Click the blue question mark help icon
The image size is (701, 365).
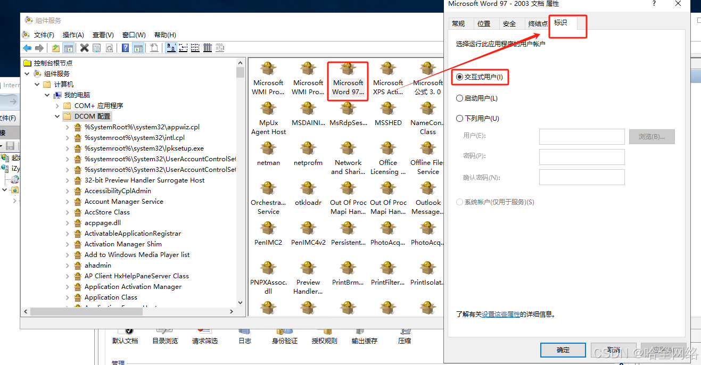(x=126, y=48)
